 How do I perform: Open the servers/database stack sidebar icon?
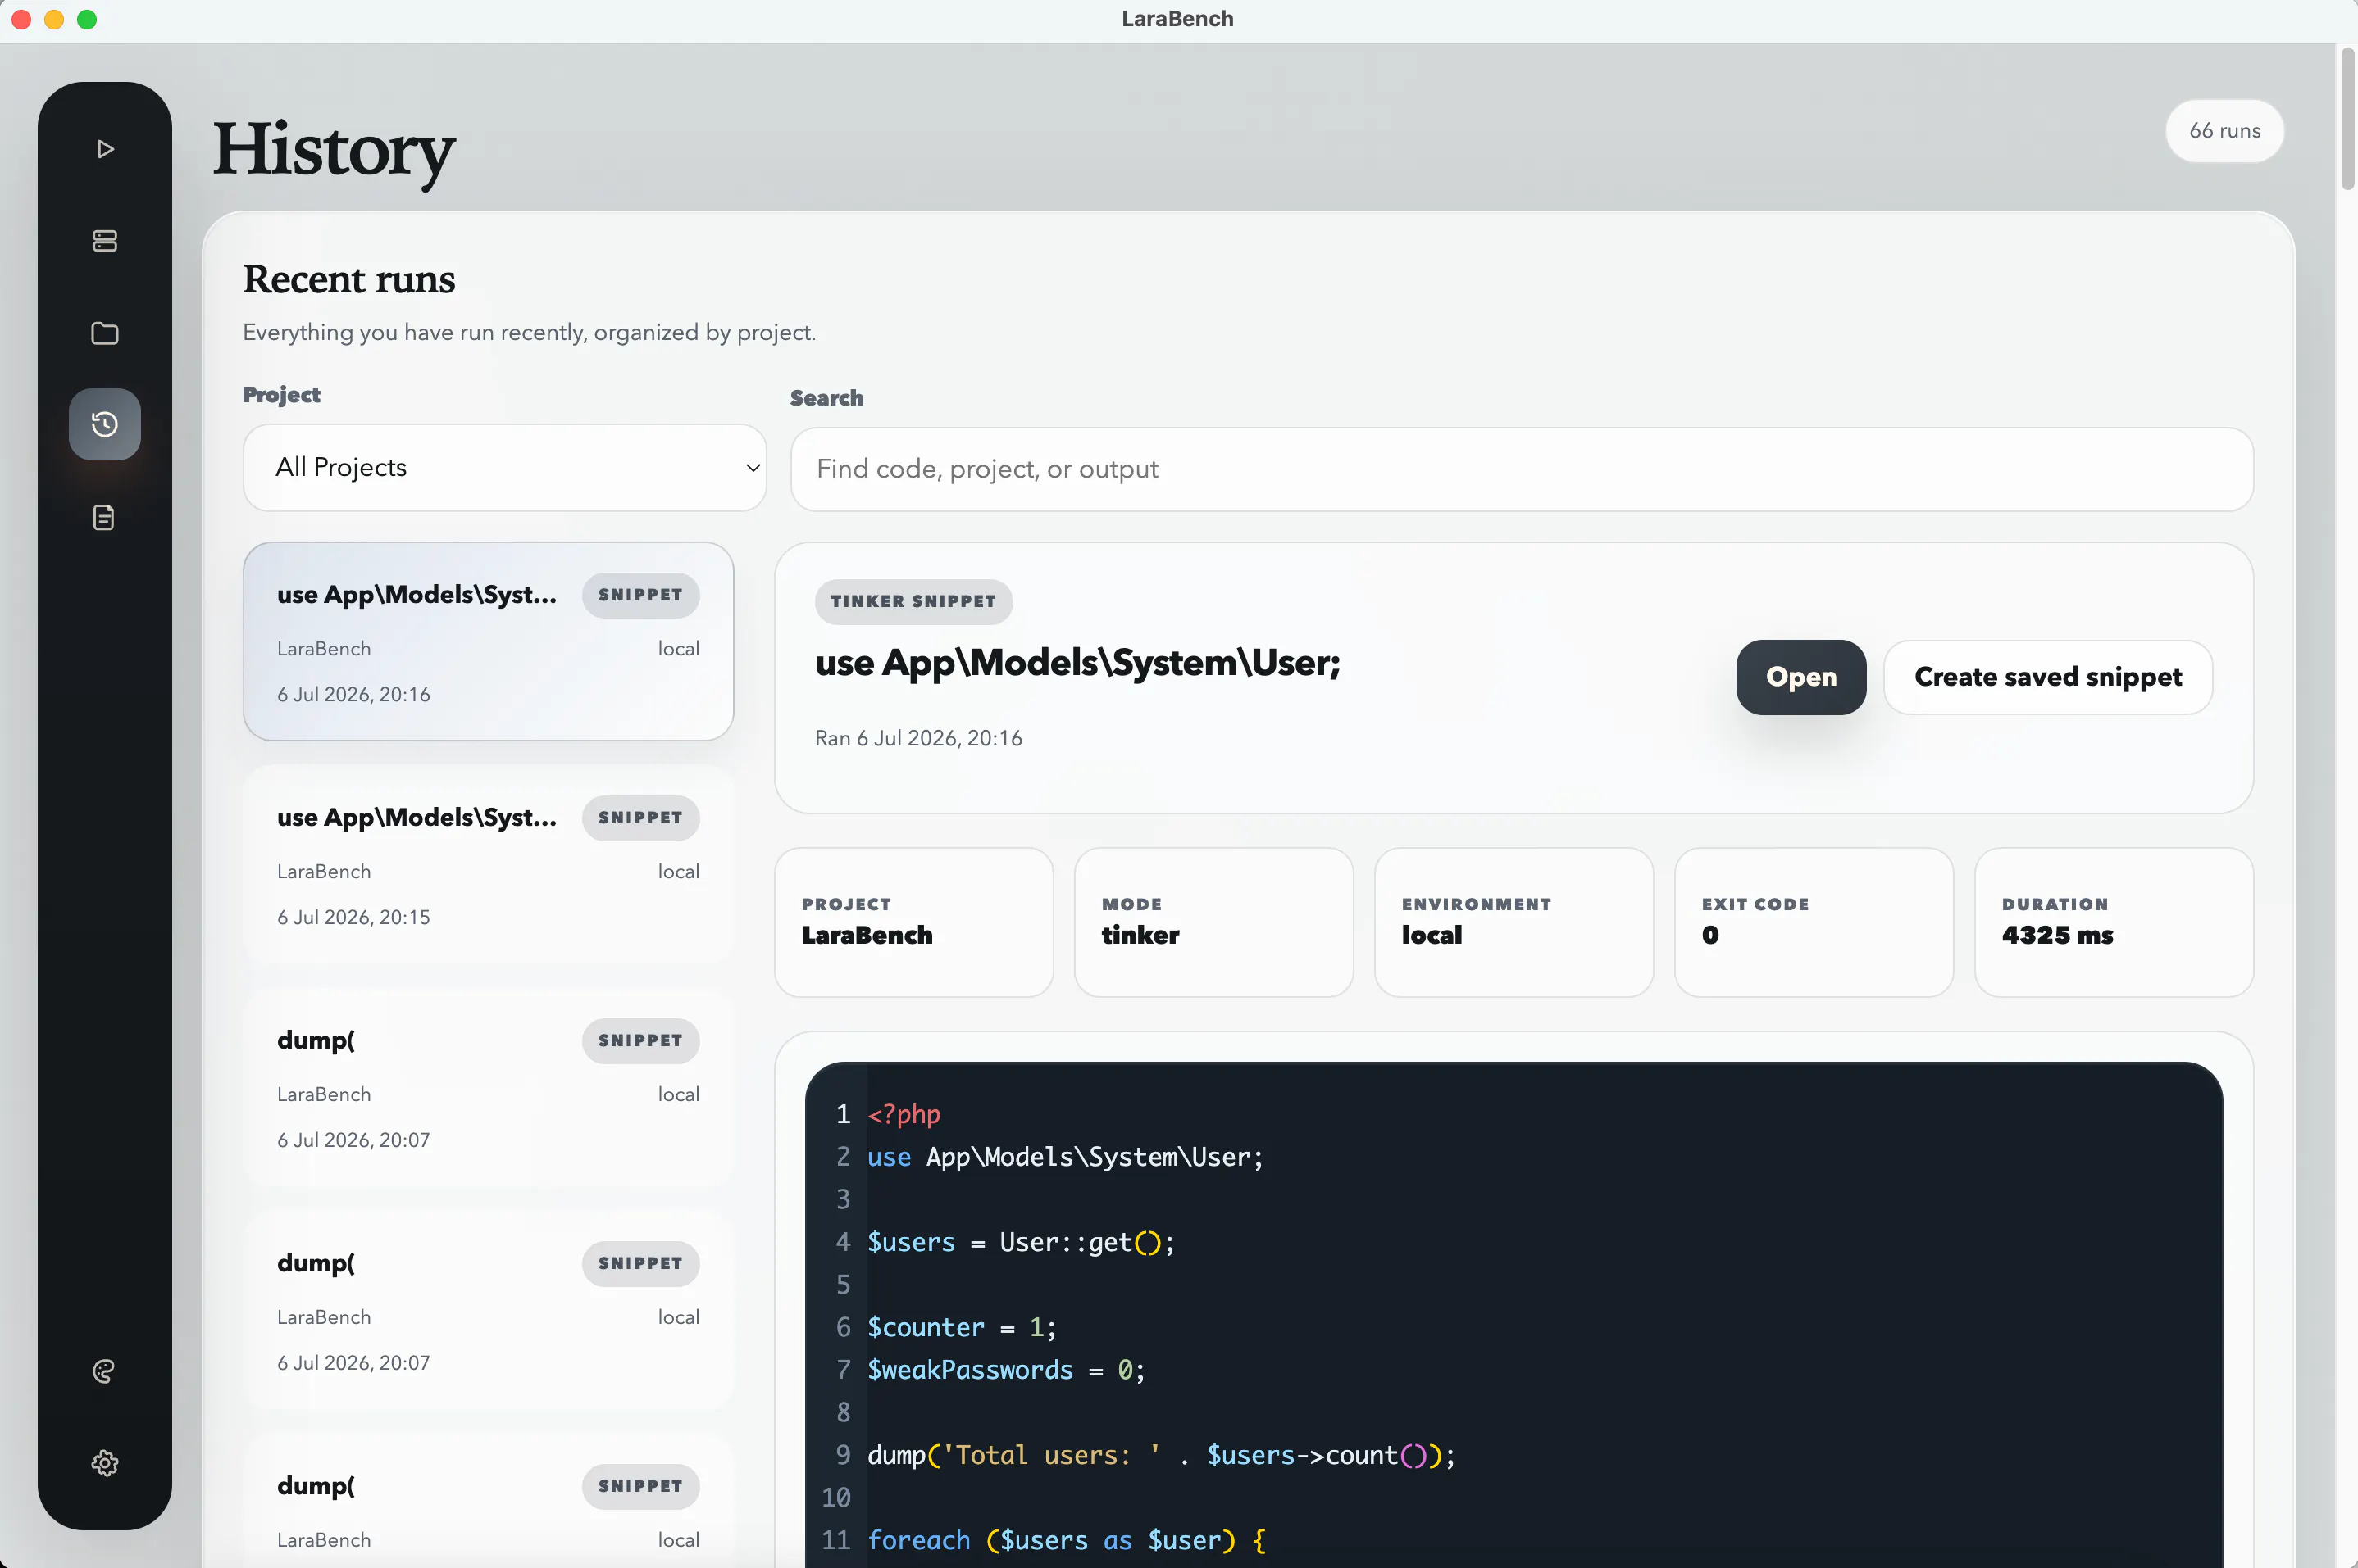tap(105, 241)
